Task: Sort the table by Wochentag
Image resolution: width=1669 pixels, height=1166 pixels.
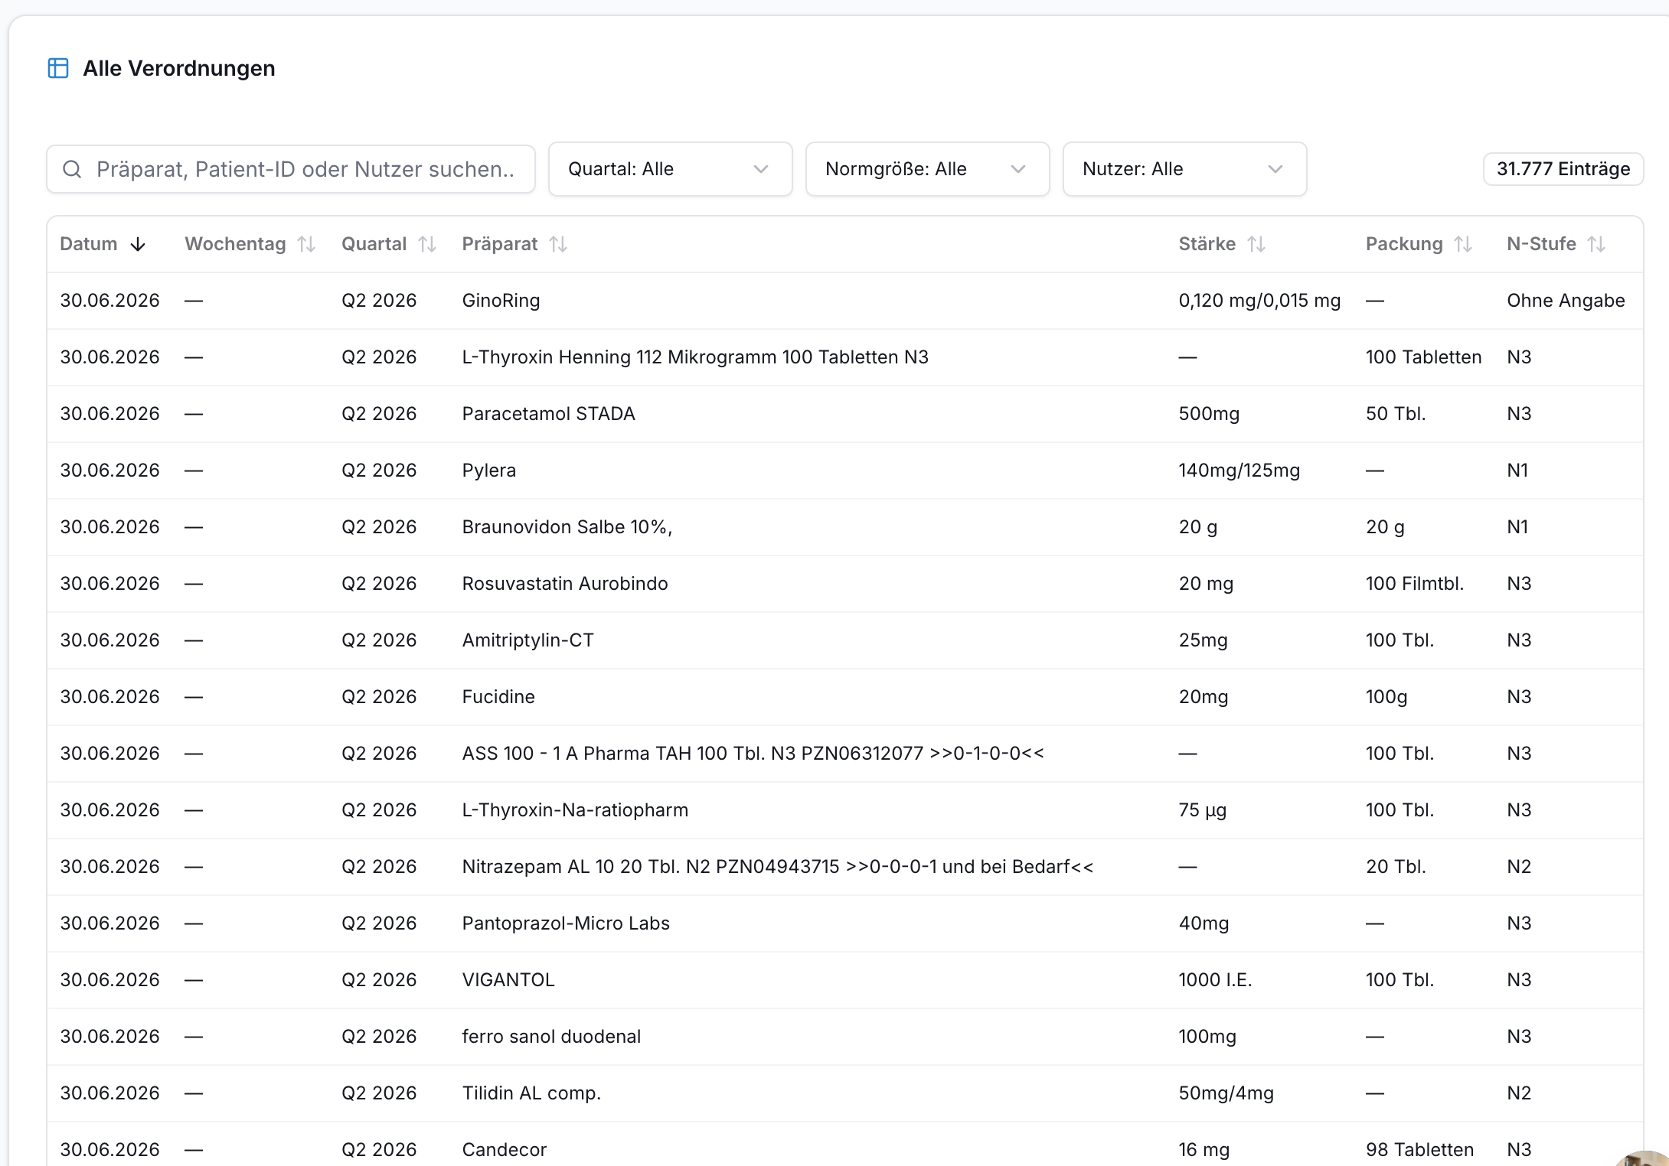Action: [x=306, y=244]
